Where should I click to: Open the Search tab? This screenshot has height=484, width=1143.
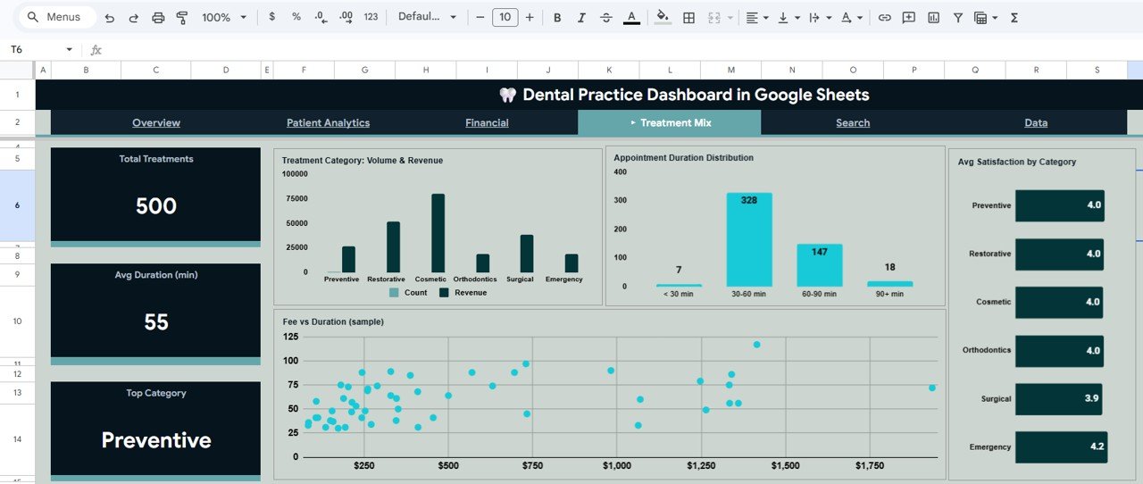(853, 123)
